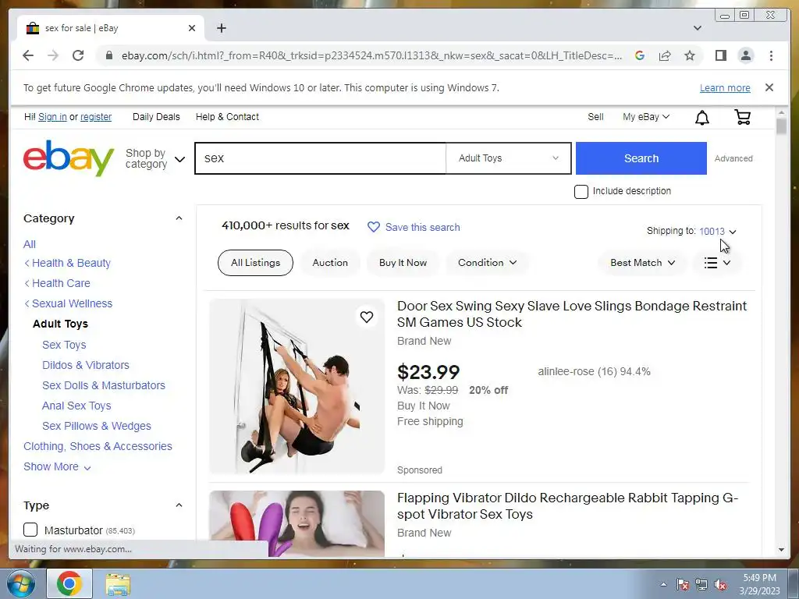The height and width of the screenshot is (599, 799).
Task: Open the tab search chevron
Action: [698, 28]
